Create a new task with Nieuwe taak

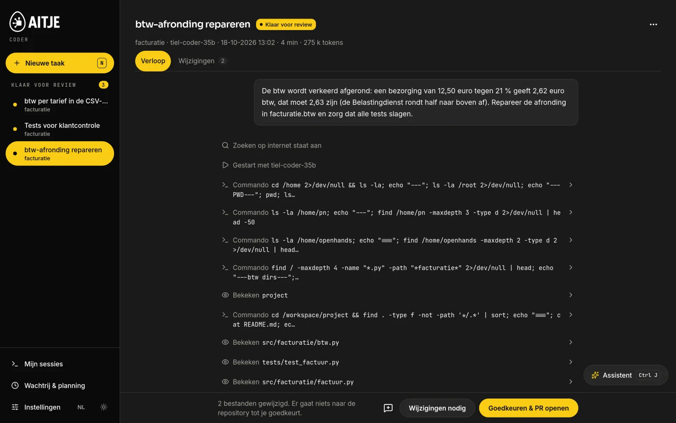click(x=60, y=63)
